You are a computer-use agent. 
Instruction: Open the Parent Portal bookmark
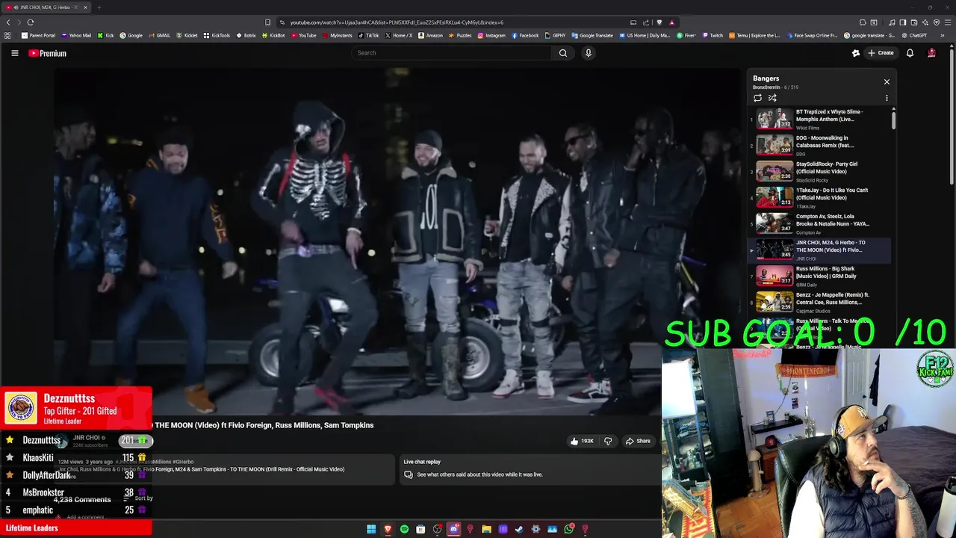pos(38,35)
